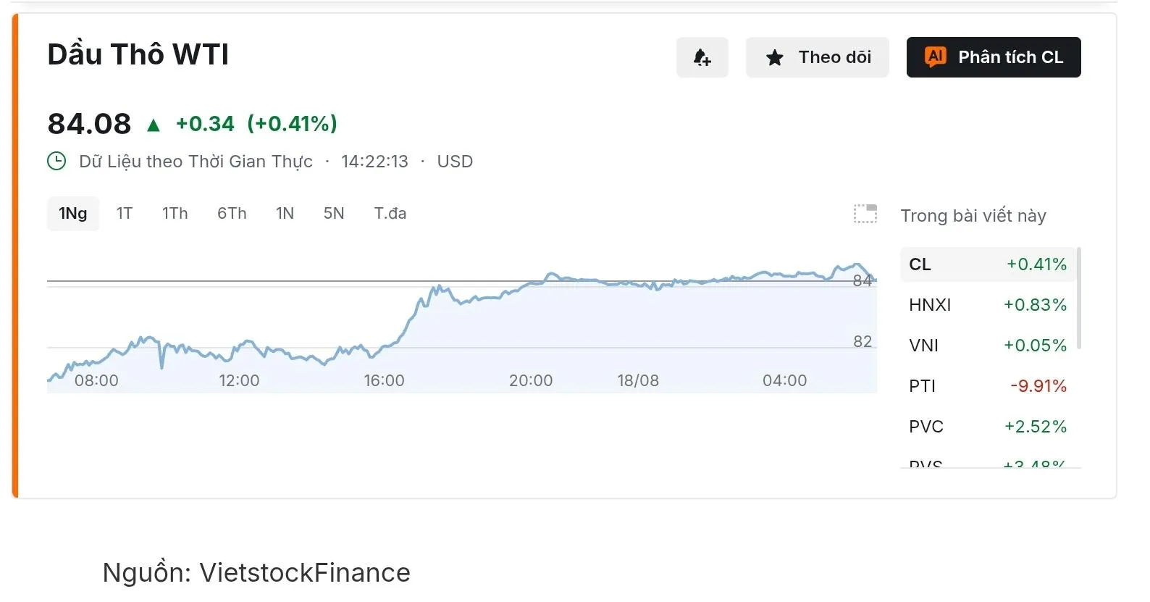1150x602 pixels.
Task: Switch chart to the 1T range
Action: click(x=125, y=214)
